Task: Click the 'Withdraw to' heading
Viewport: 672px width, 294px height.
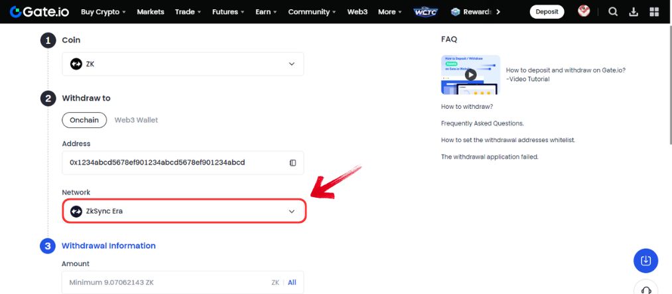Action: (x=86, y=98)
